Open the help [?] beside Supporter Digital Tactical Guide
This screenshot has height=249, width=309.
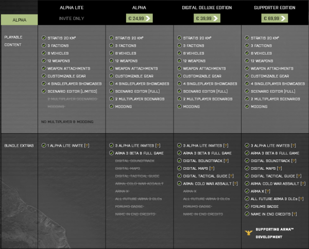pyautogui.click(x=299, y=176)
